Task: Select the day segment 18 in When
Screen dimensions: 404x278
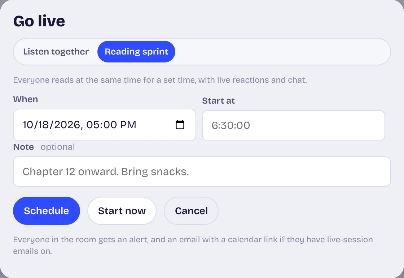Action: pyautogui.click(x=43, y=125)
